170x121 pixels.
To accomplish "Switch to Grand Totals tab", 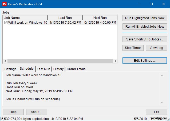I will (x=76, y=69).
